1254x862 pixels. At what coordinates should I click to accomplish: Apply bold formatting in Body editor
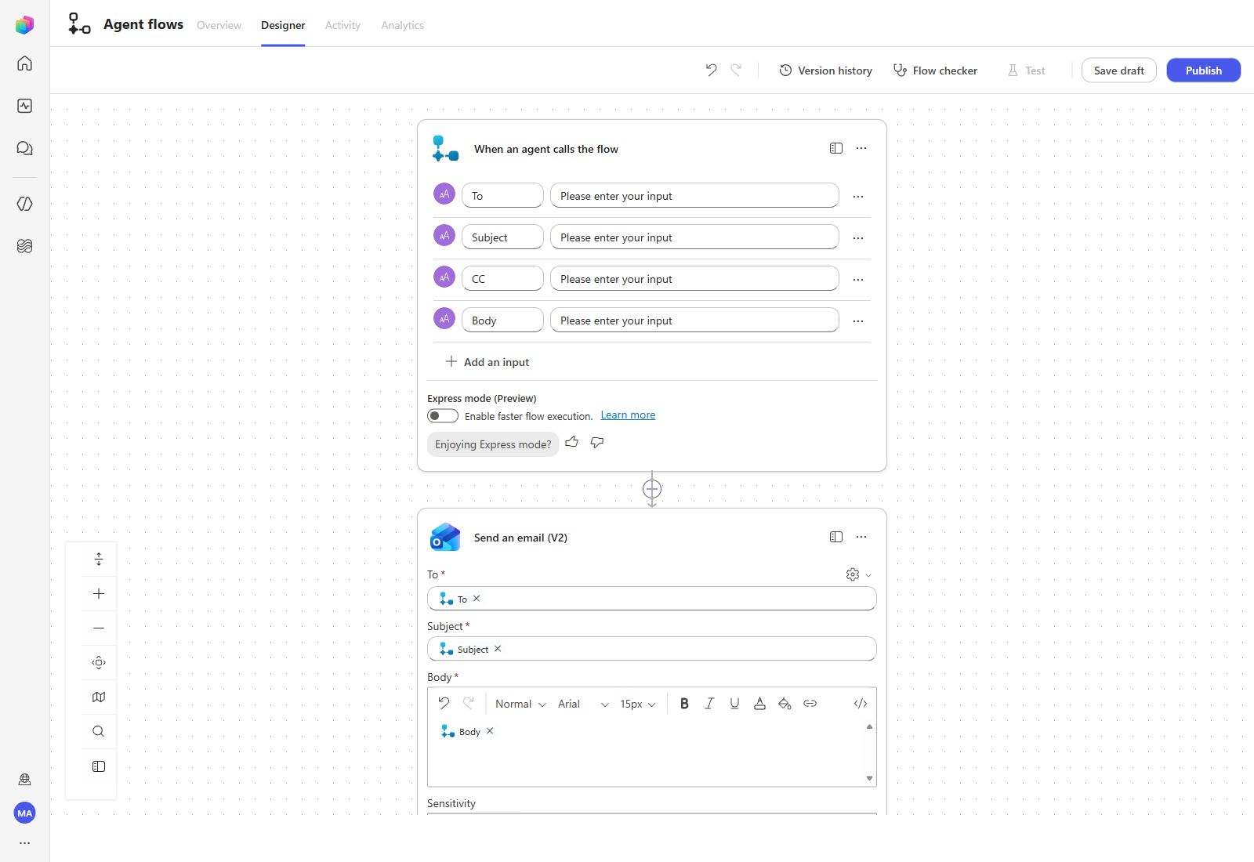684,704
